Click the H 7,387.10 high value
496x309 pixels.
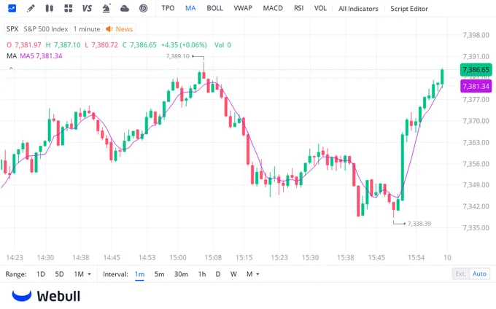(63, 45)
